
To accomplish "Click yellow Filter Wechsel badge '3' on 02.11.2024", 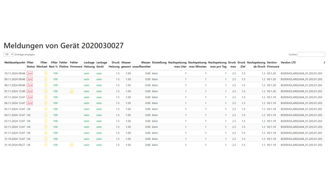I will coord(46,127).
